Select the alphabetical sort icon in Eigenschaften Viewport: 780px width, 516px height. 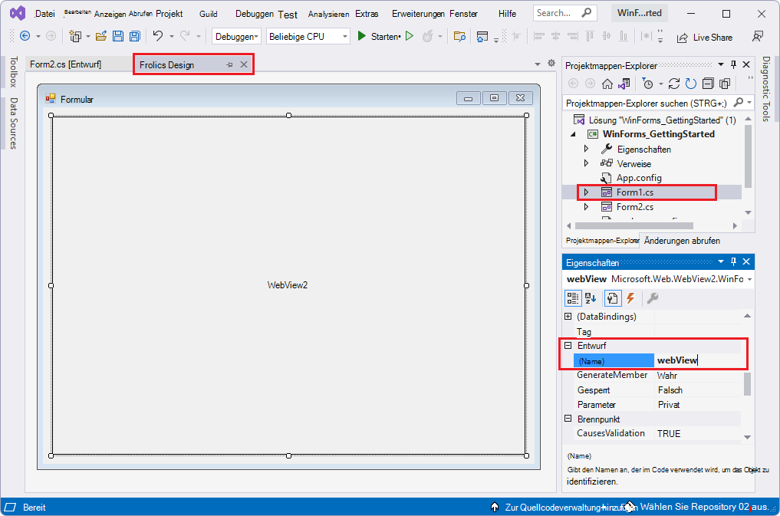[x=589, y=297]
